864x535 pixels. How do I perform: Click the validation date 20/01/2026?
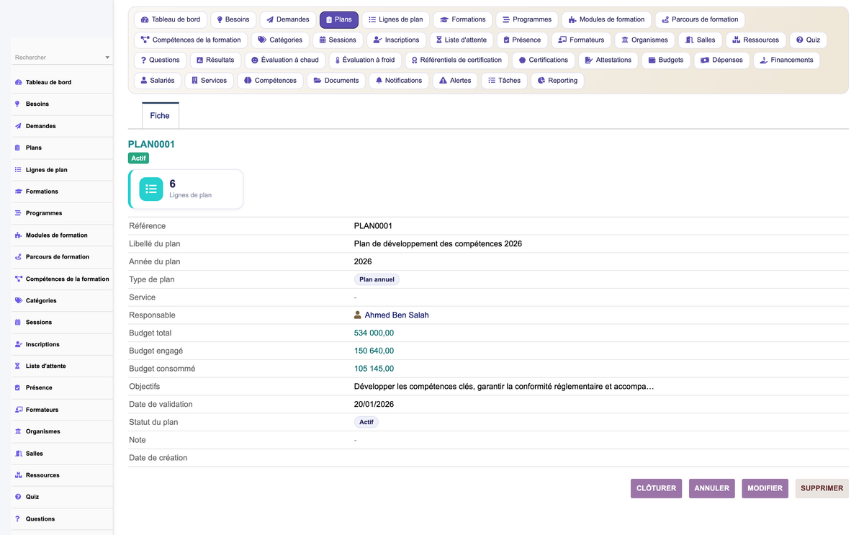click(374, 405)
